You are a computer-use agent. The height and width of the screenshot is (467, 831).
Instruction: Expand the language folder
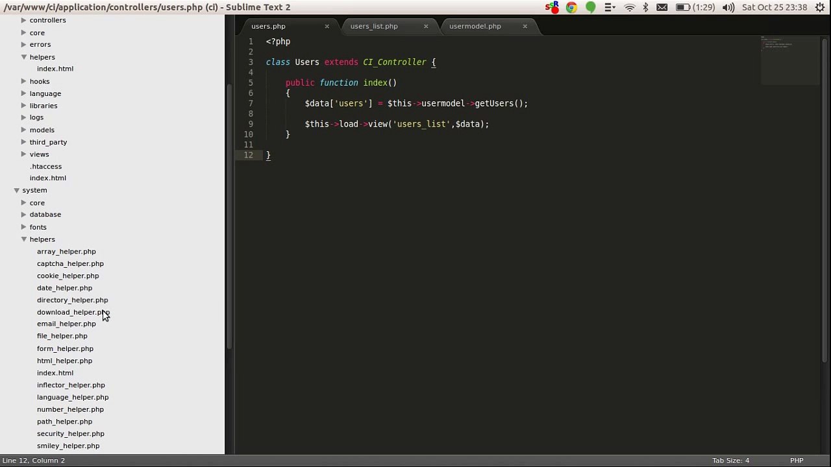[23, 93]
